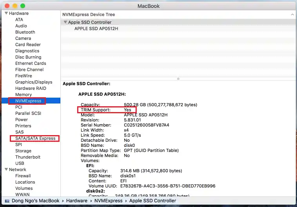
Task: Click the Network section header label
Action: coord(18,170)
